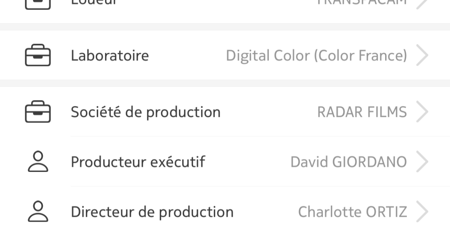This screenshot has height=236, width=450.
Task: Open the chevron beside Charlotte ORTIZ
Action: coord(422,212)
